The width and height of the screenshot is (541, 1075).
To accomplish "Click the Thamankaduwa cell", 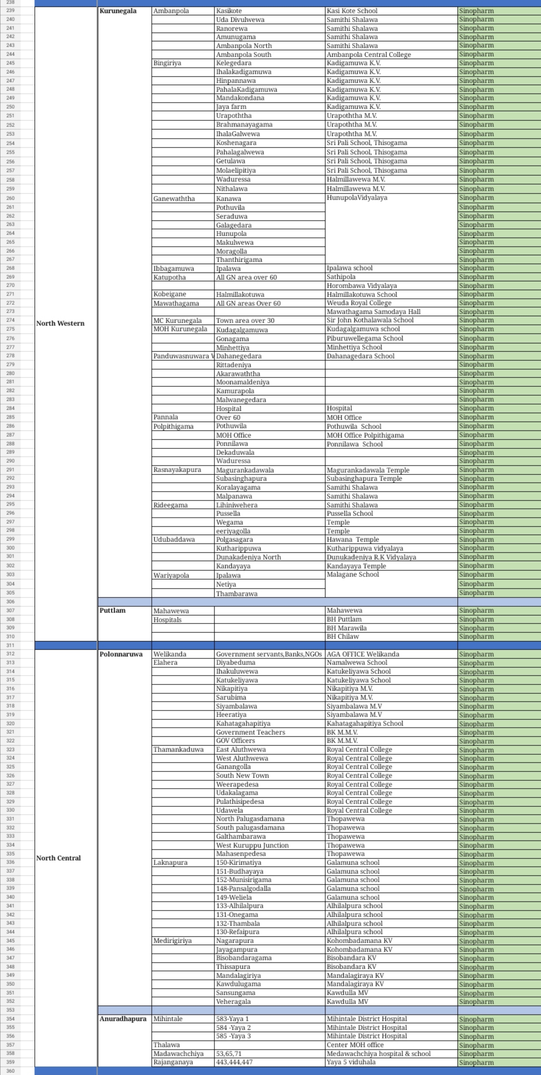I will point(183,749).
